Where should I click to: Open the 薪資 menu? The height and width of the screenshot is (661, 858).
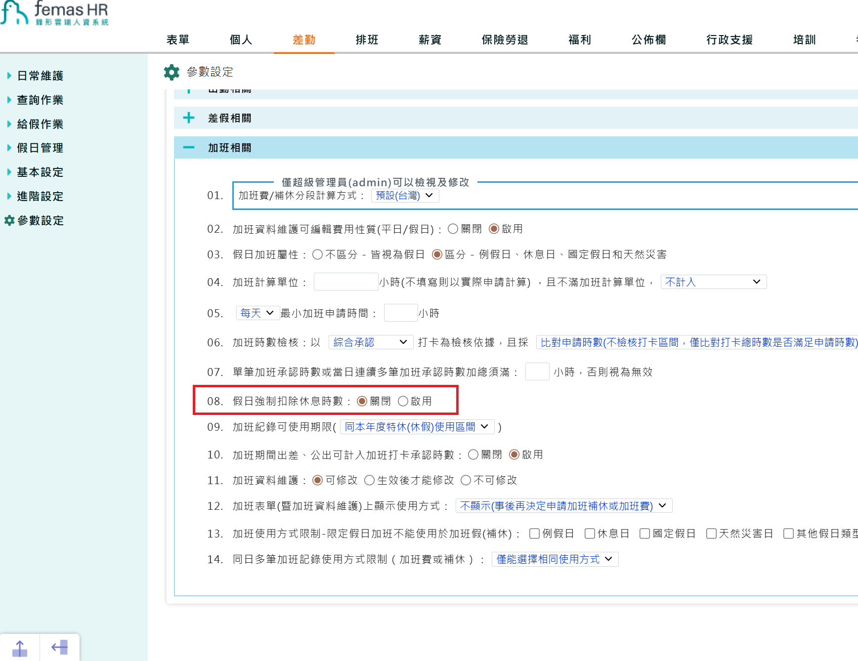click(430, 40)
